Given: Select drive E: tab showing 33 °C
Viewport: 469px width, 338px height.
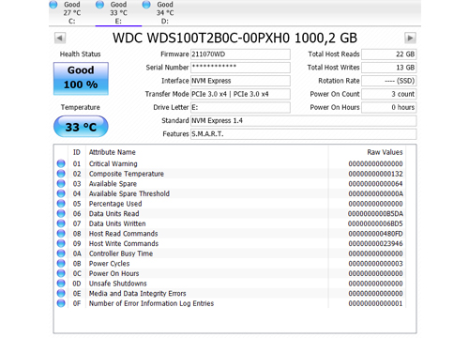Looking at the screenshot, I should click(118, 12).
